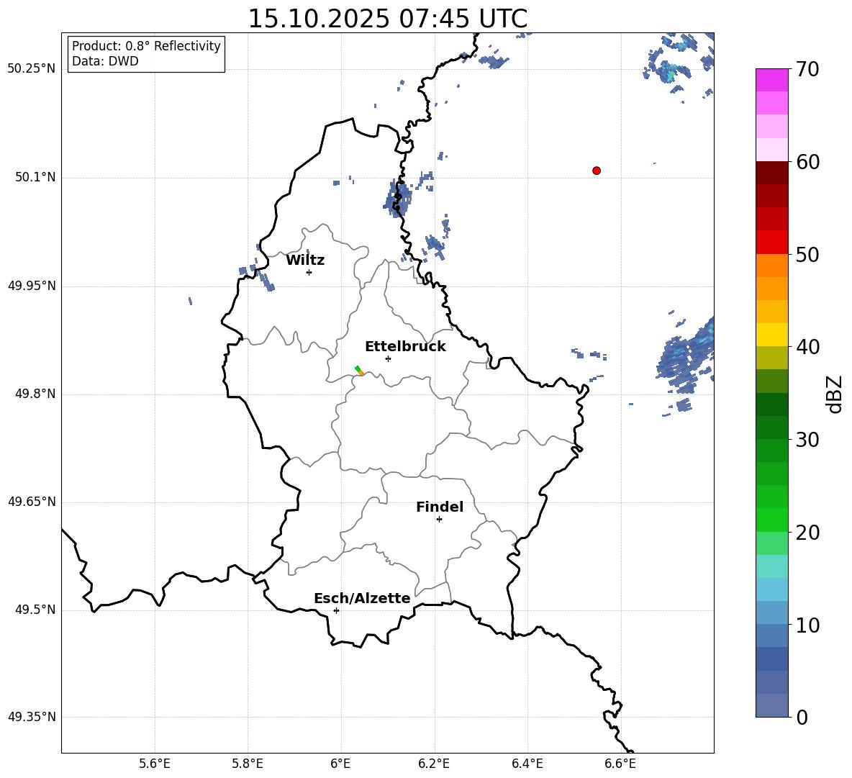Image resolution: width=852 pixels, height=778 pixels.
Task: Click the Data: DWD text
Action: pos(105,61)
